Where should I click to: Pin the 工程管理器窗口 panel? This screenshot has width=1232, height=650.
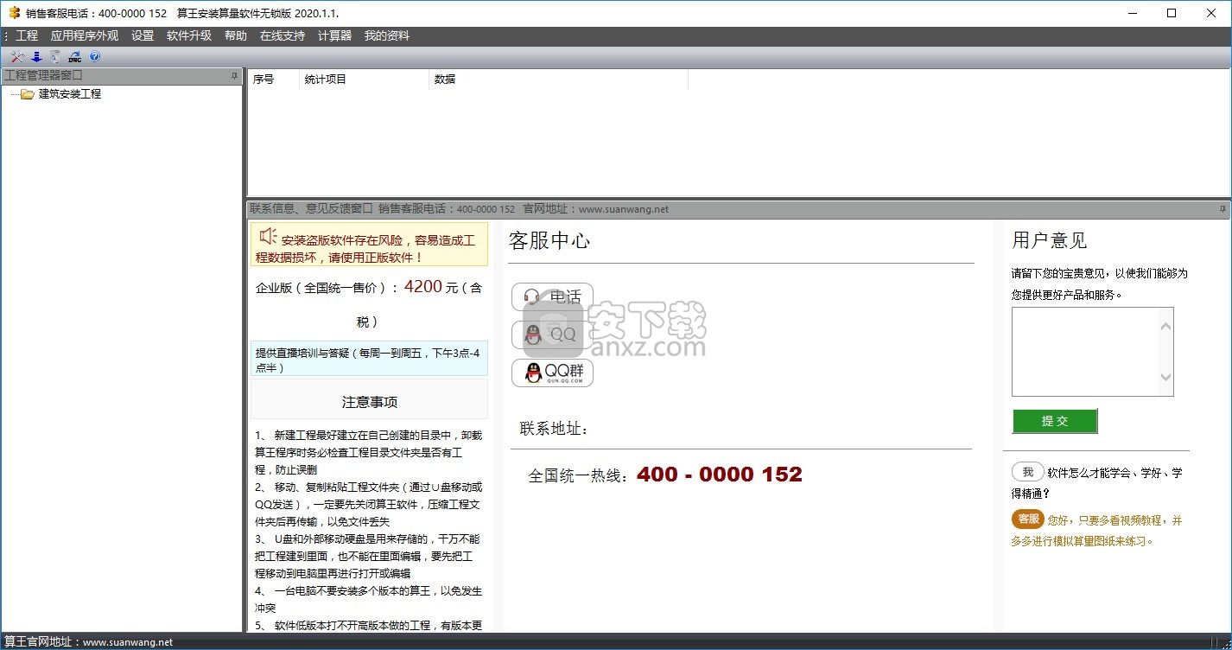(x=234, y=76)
